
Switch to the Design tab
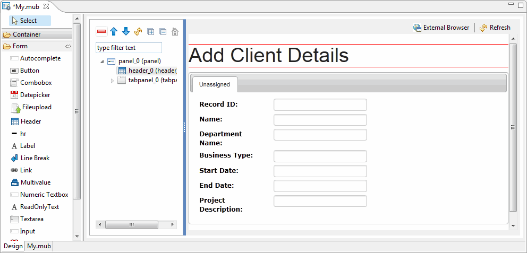tap(13, 246)
